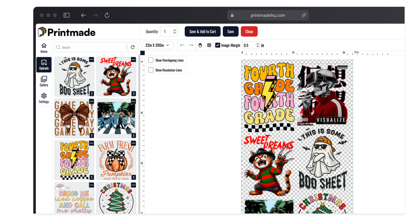Open the Settings sidebar tab

[44, 98]
